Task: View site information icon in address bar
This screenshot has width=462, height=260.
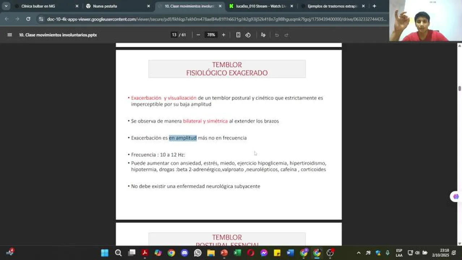Action: (x=41, y=19)
